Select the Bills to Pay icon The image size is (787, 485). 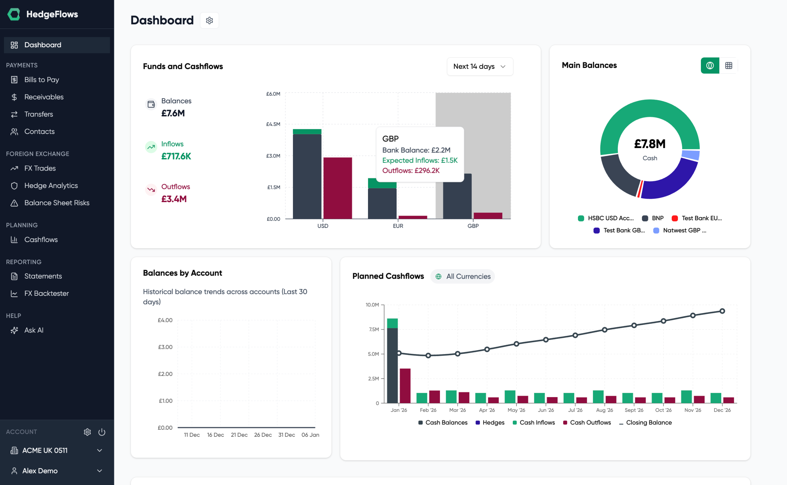(x=14, y=80)
